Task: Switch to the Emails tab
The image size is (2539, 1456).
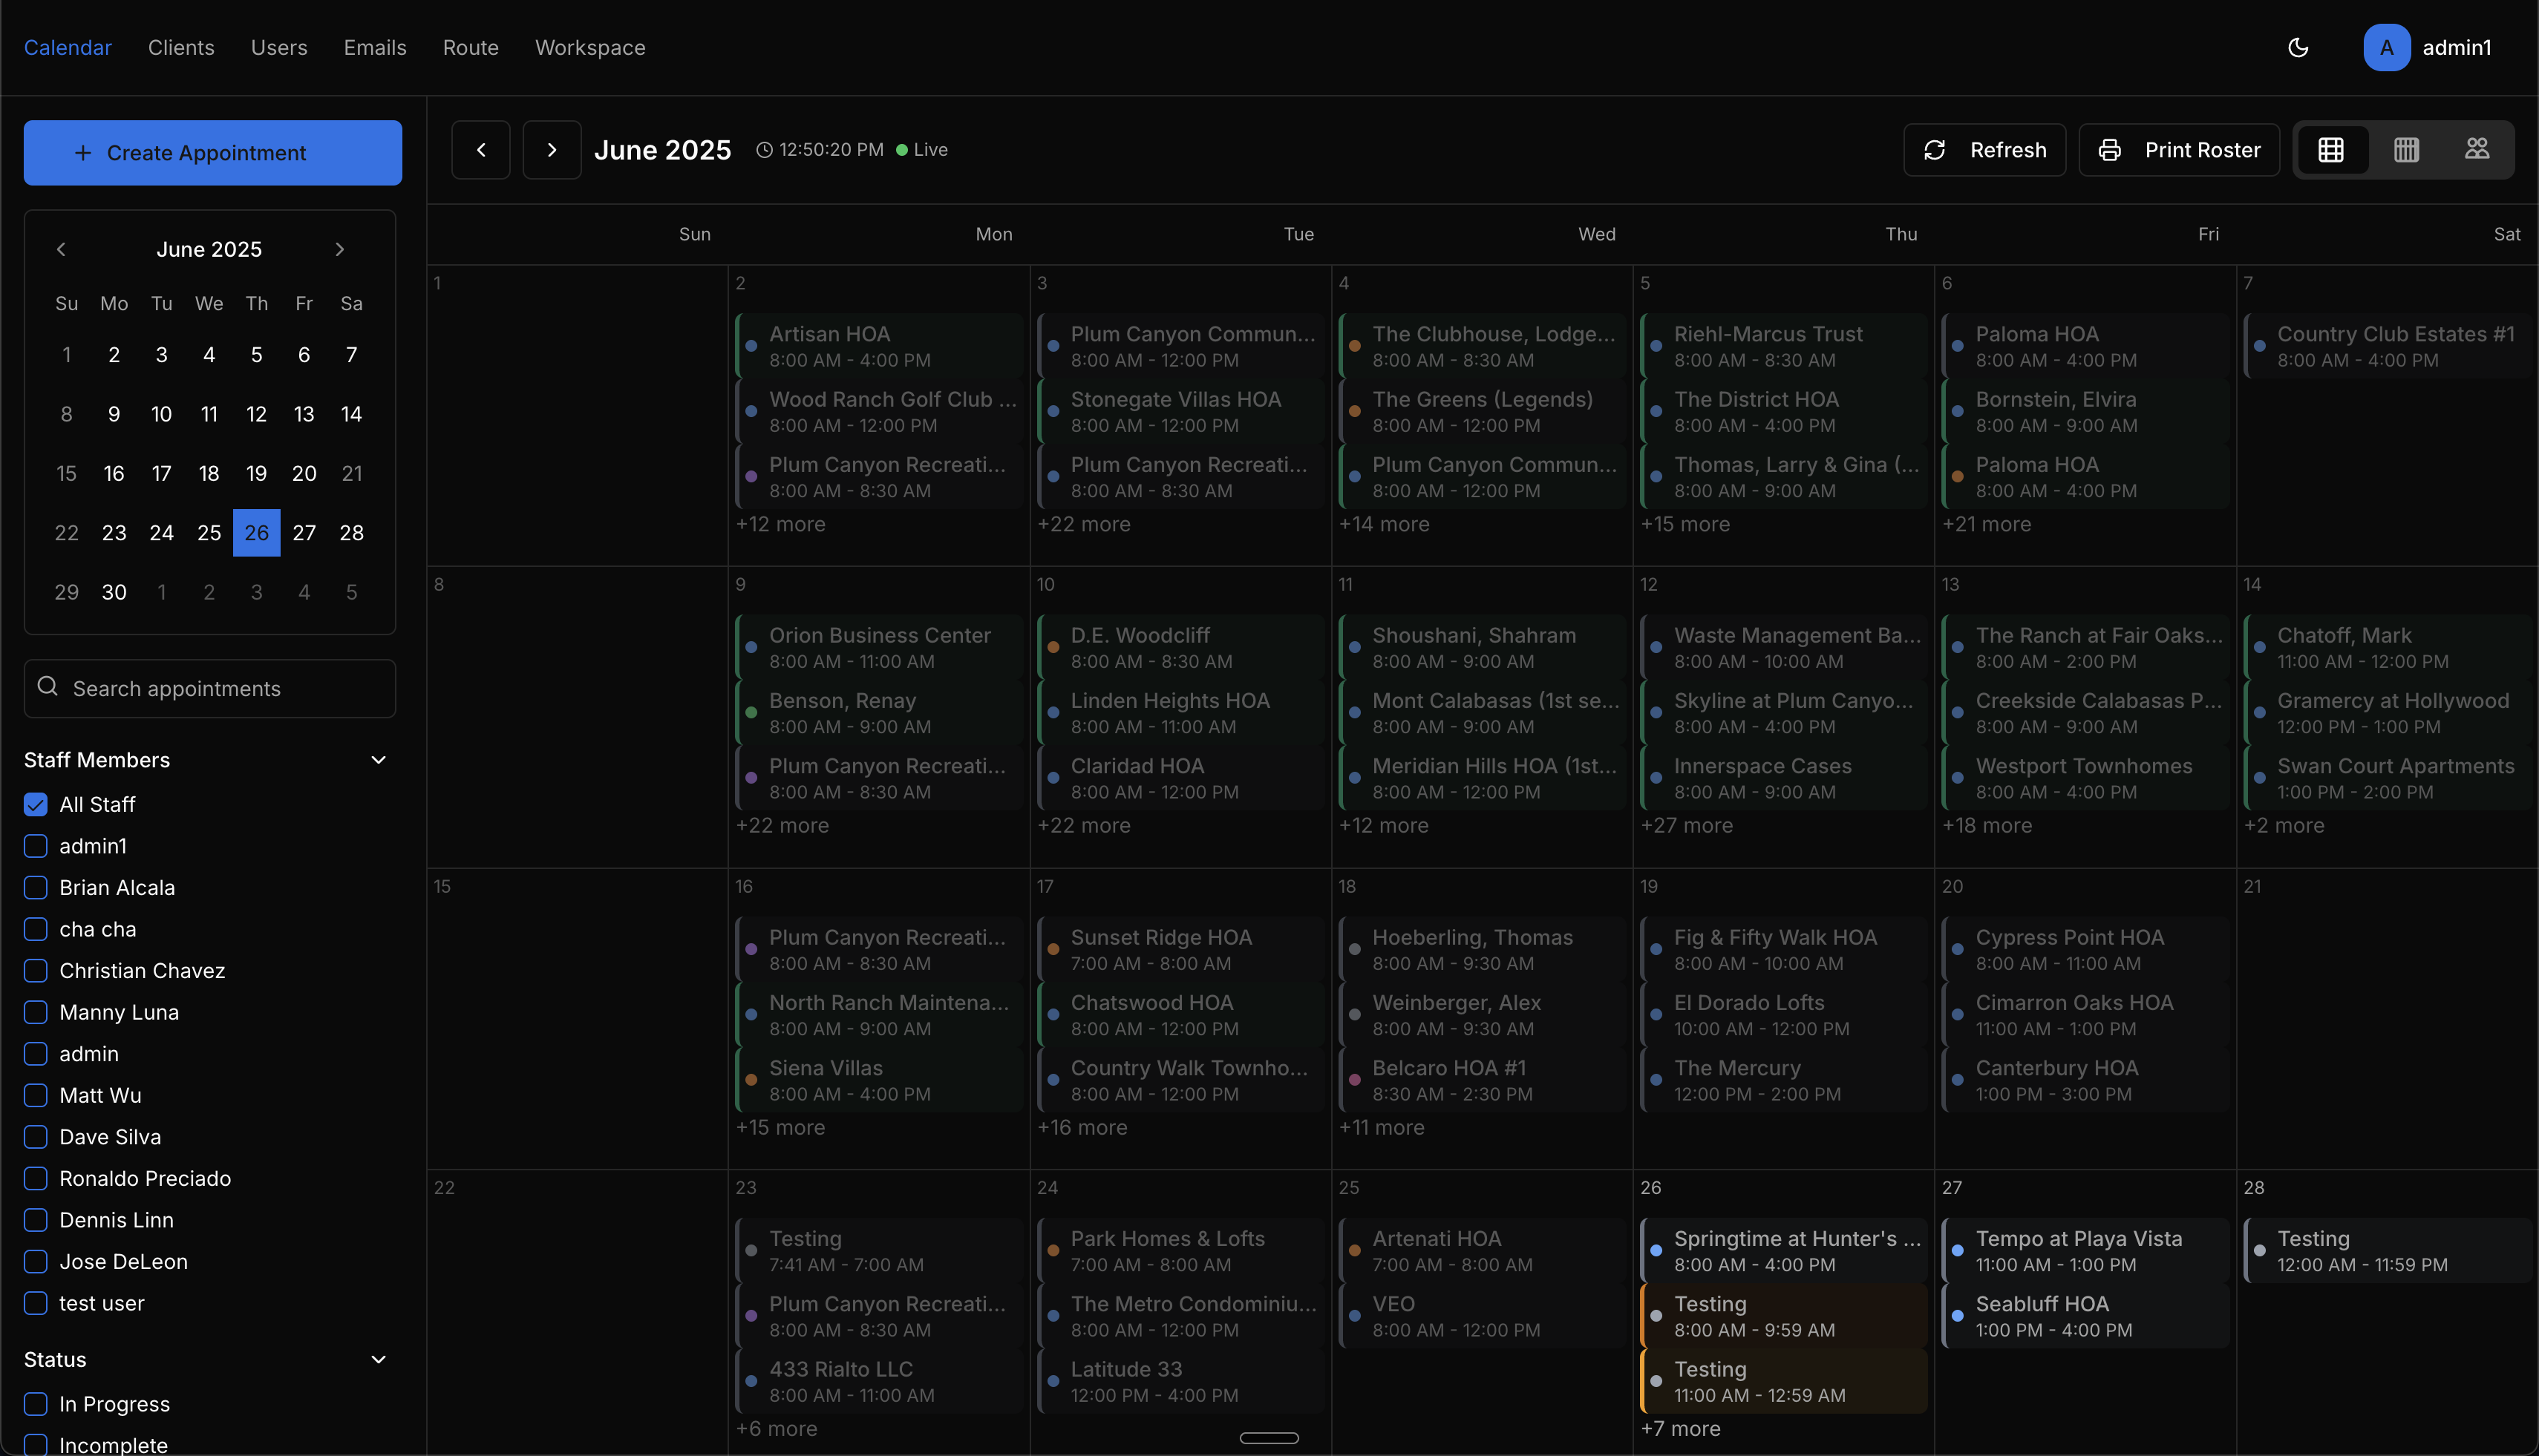Action: pyautogui.click(x=375, y=47)
